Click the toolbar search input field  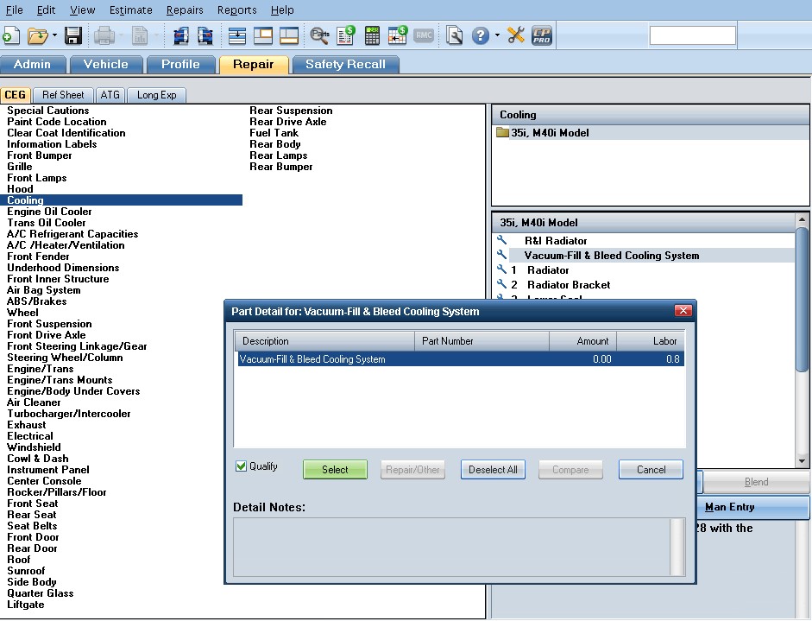[692, 35]
